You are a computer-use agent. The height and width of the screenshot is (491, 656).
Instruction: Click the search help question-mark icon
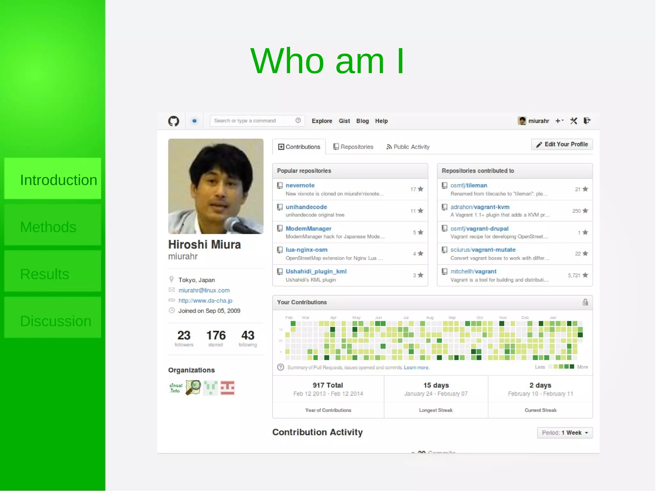298,121
